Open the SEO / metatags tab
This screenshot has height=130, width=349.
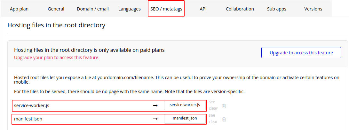166,9
